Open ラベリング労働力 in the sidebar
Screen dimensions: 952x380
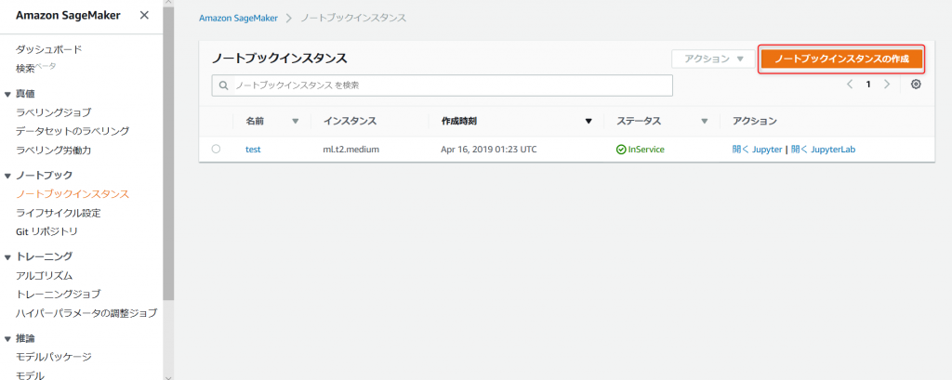53,150
